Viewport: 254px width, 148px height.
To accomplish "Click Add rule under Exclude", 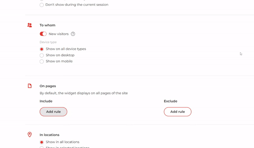I will [x=177, y=112].
